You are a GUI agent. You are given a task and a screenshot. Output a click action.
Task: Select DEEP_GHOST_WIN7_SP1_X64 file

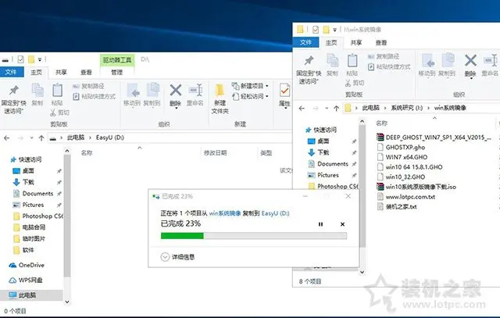pyautogui.click(x=434, y=138)
